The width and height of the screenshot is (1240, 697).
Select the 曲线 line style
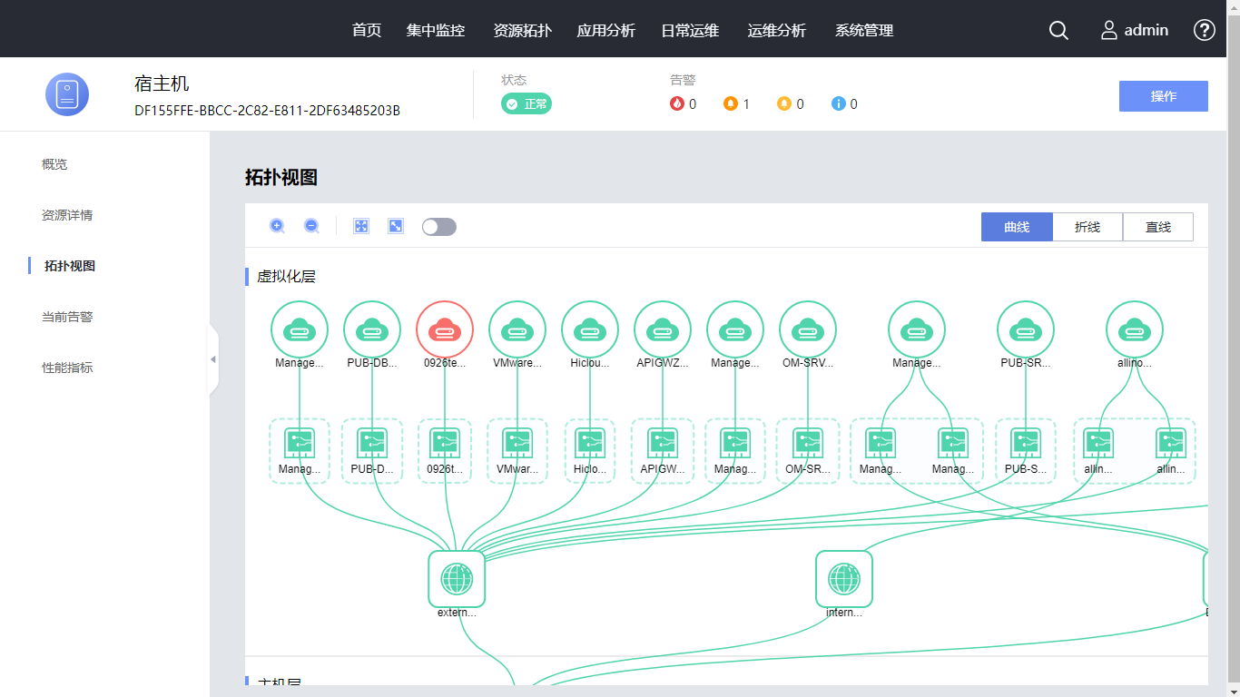1017,227
